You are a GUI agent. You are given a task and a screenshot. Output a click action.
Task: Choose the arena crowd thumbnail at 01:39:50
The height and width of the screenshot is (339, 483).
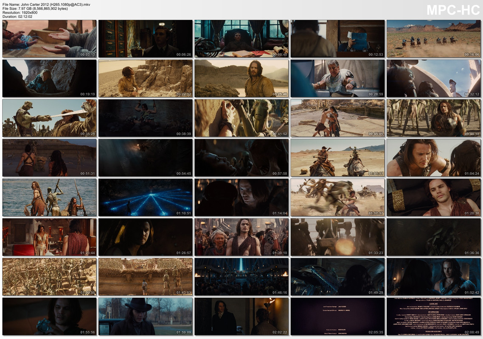point(49,277)
